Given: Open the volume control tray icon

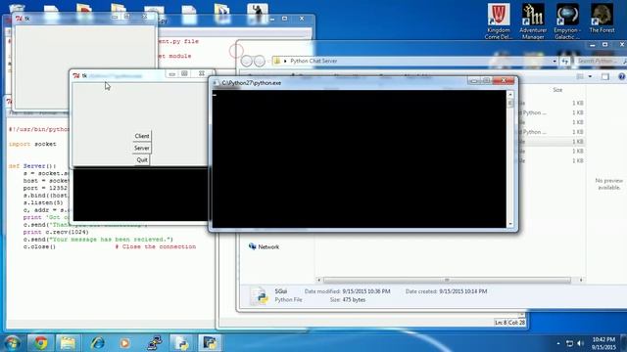Looking at the screenshot, I should click(581, 343).
